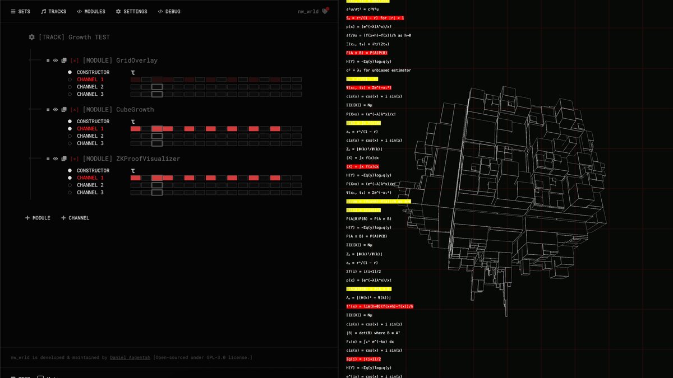
Task: Click the drag handle icon for GridOverlay module
Action: click(x=48, y=60)
